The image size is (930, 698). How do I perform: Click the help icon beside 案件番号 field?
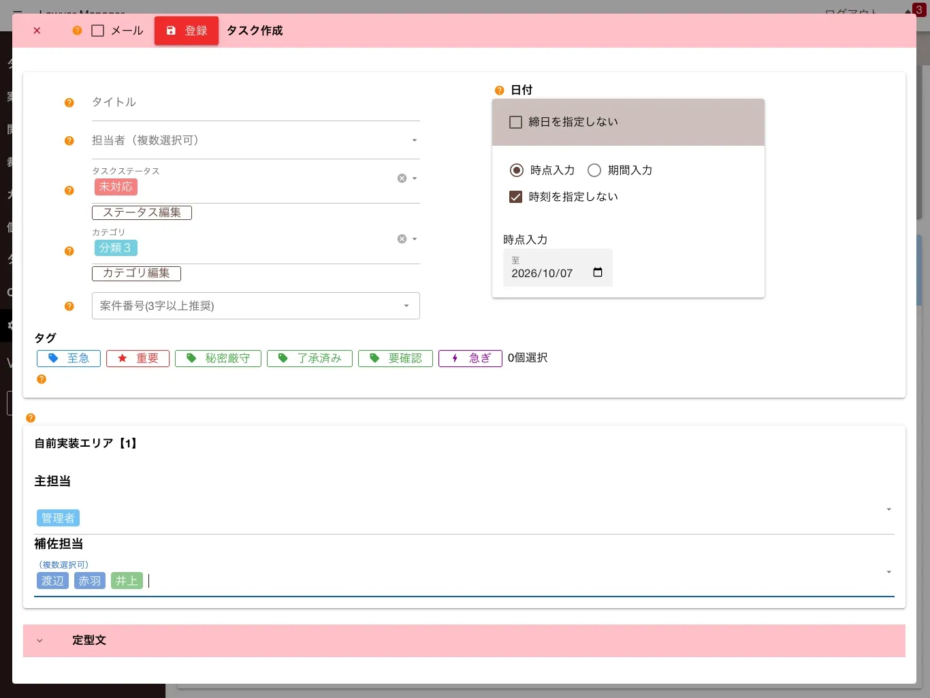pos(69,306)
